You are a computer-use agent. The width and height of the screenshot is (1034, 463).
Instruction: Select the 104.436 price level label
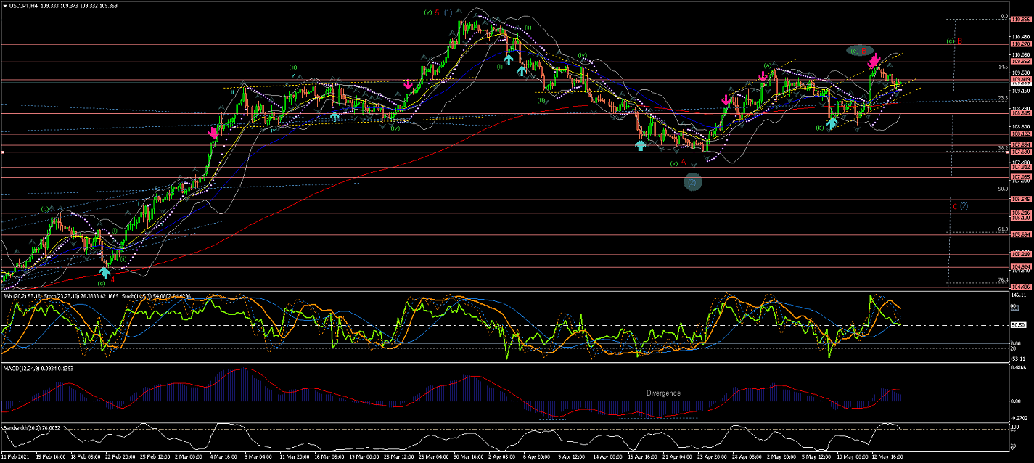[x=1020, y=287]
